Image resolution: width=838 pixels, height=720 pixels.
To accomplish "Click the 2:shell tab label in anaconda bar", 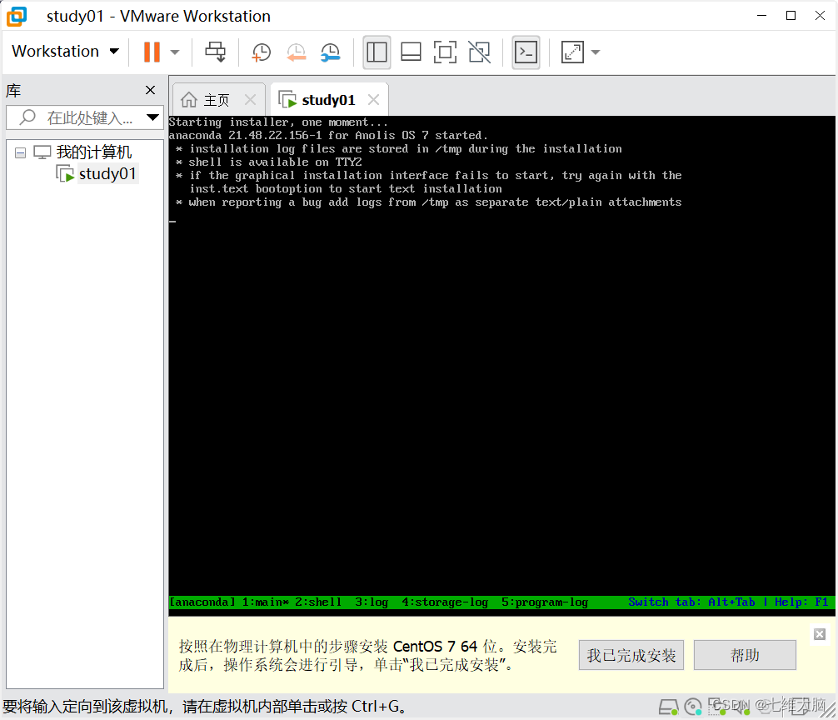I will (318, 602).
